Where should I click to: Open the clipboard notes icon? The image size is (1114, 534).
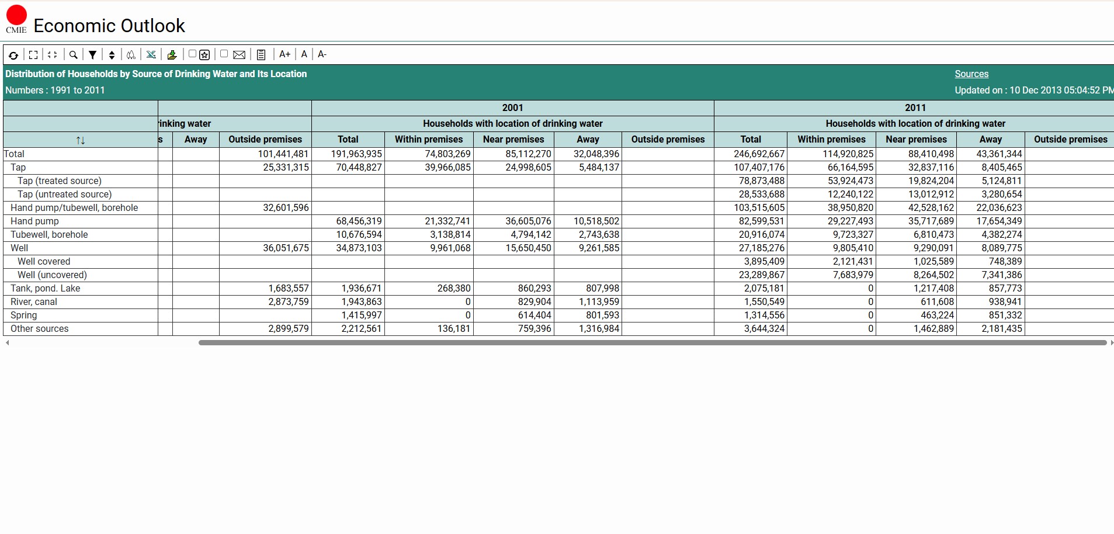pos(261,55)
